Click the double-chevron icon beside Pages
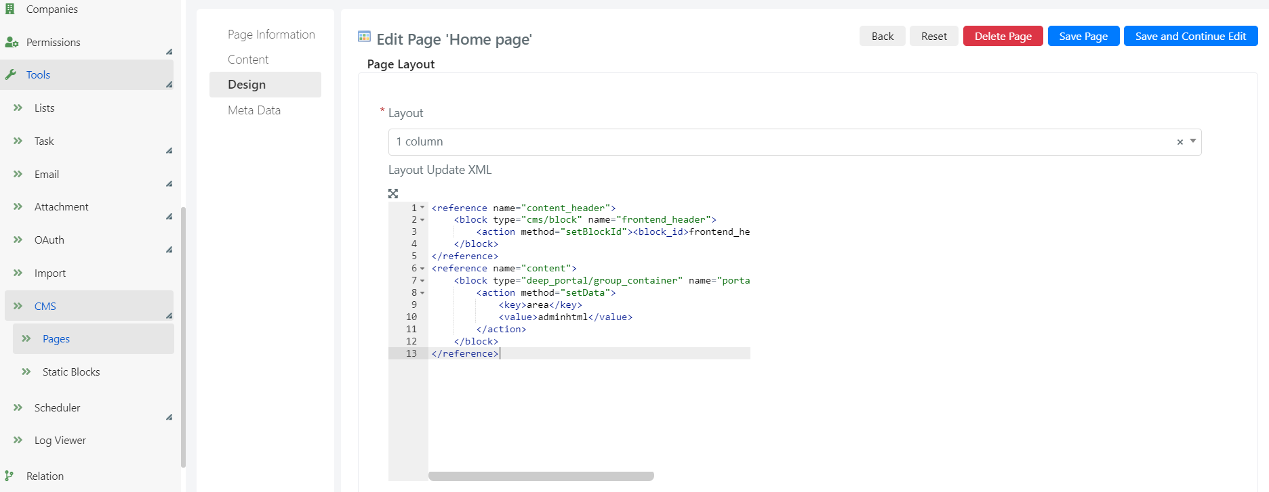 [x=26, y=338]
